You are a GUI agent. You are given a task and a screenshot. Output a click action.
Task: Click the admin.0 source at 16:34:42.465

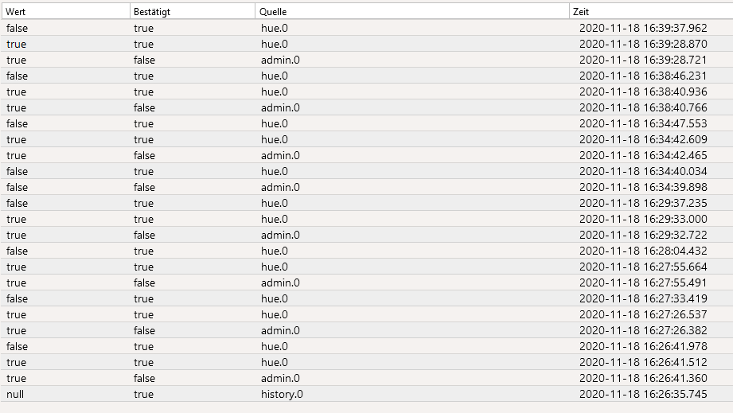280,155
